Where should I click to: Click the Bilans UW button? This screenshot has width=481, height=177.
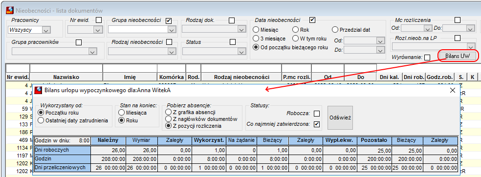coord(458,56)
